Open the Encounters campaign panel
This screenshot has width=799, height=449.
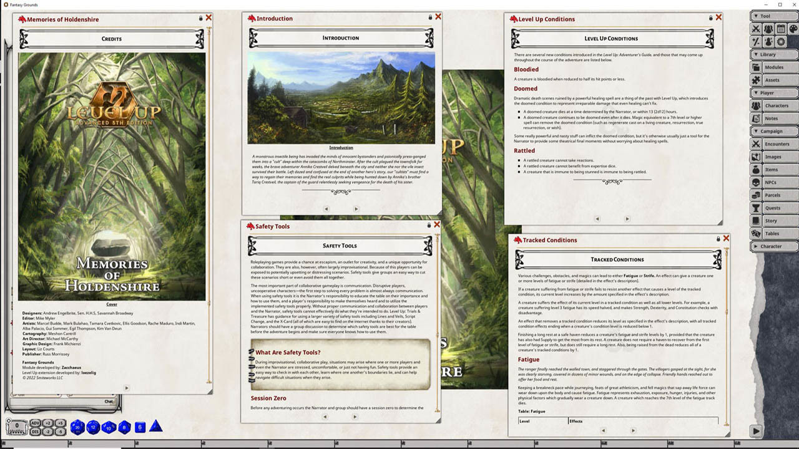pos(776,143)
